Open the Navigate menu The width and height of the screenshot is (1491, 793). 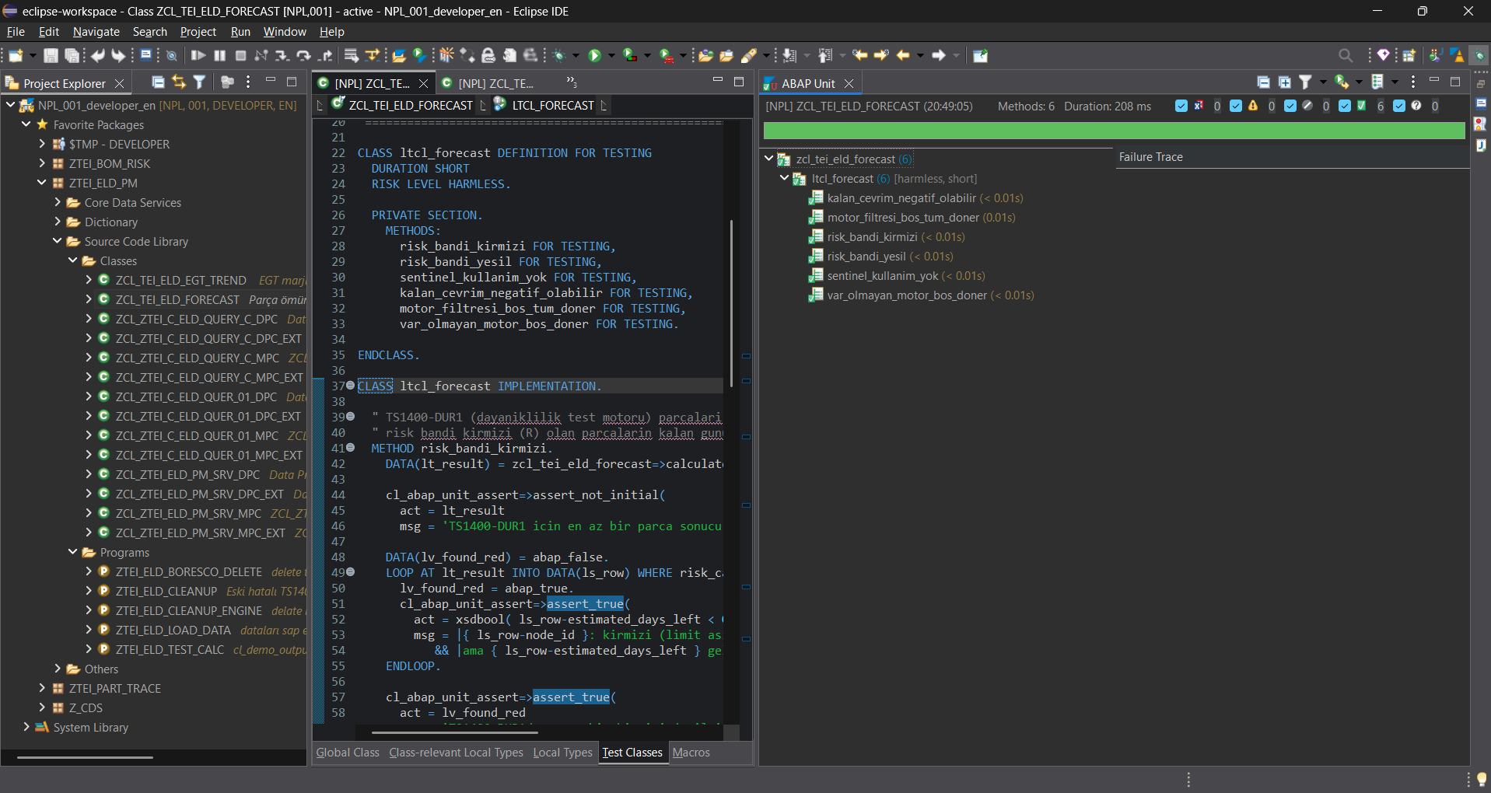(x=96, y=32)
